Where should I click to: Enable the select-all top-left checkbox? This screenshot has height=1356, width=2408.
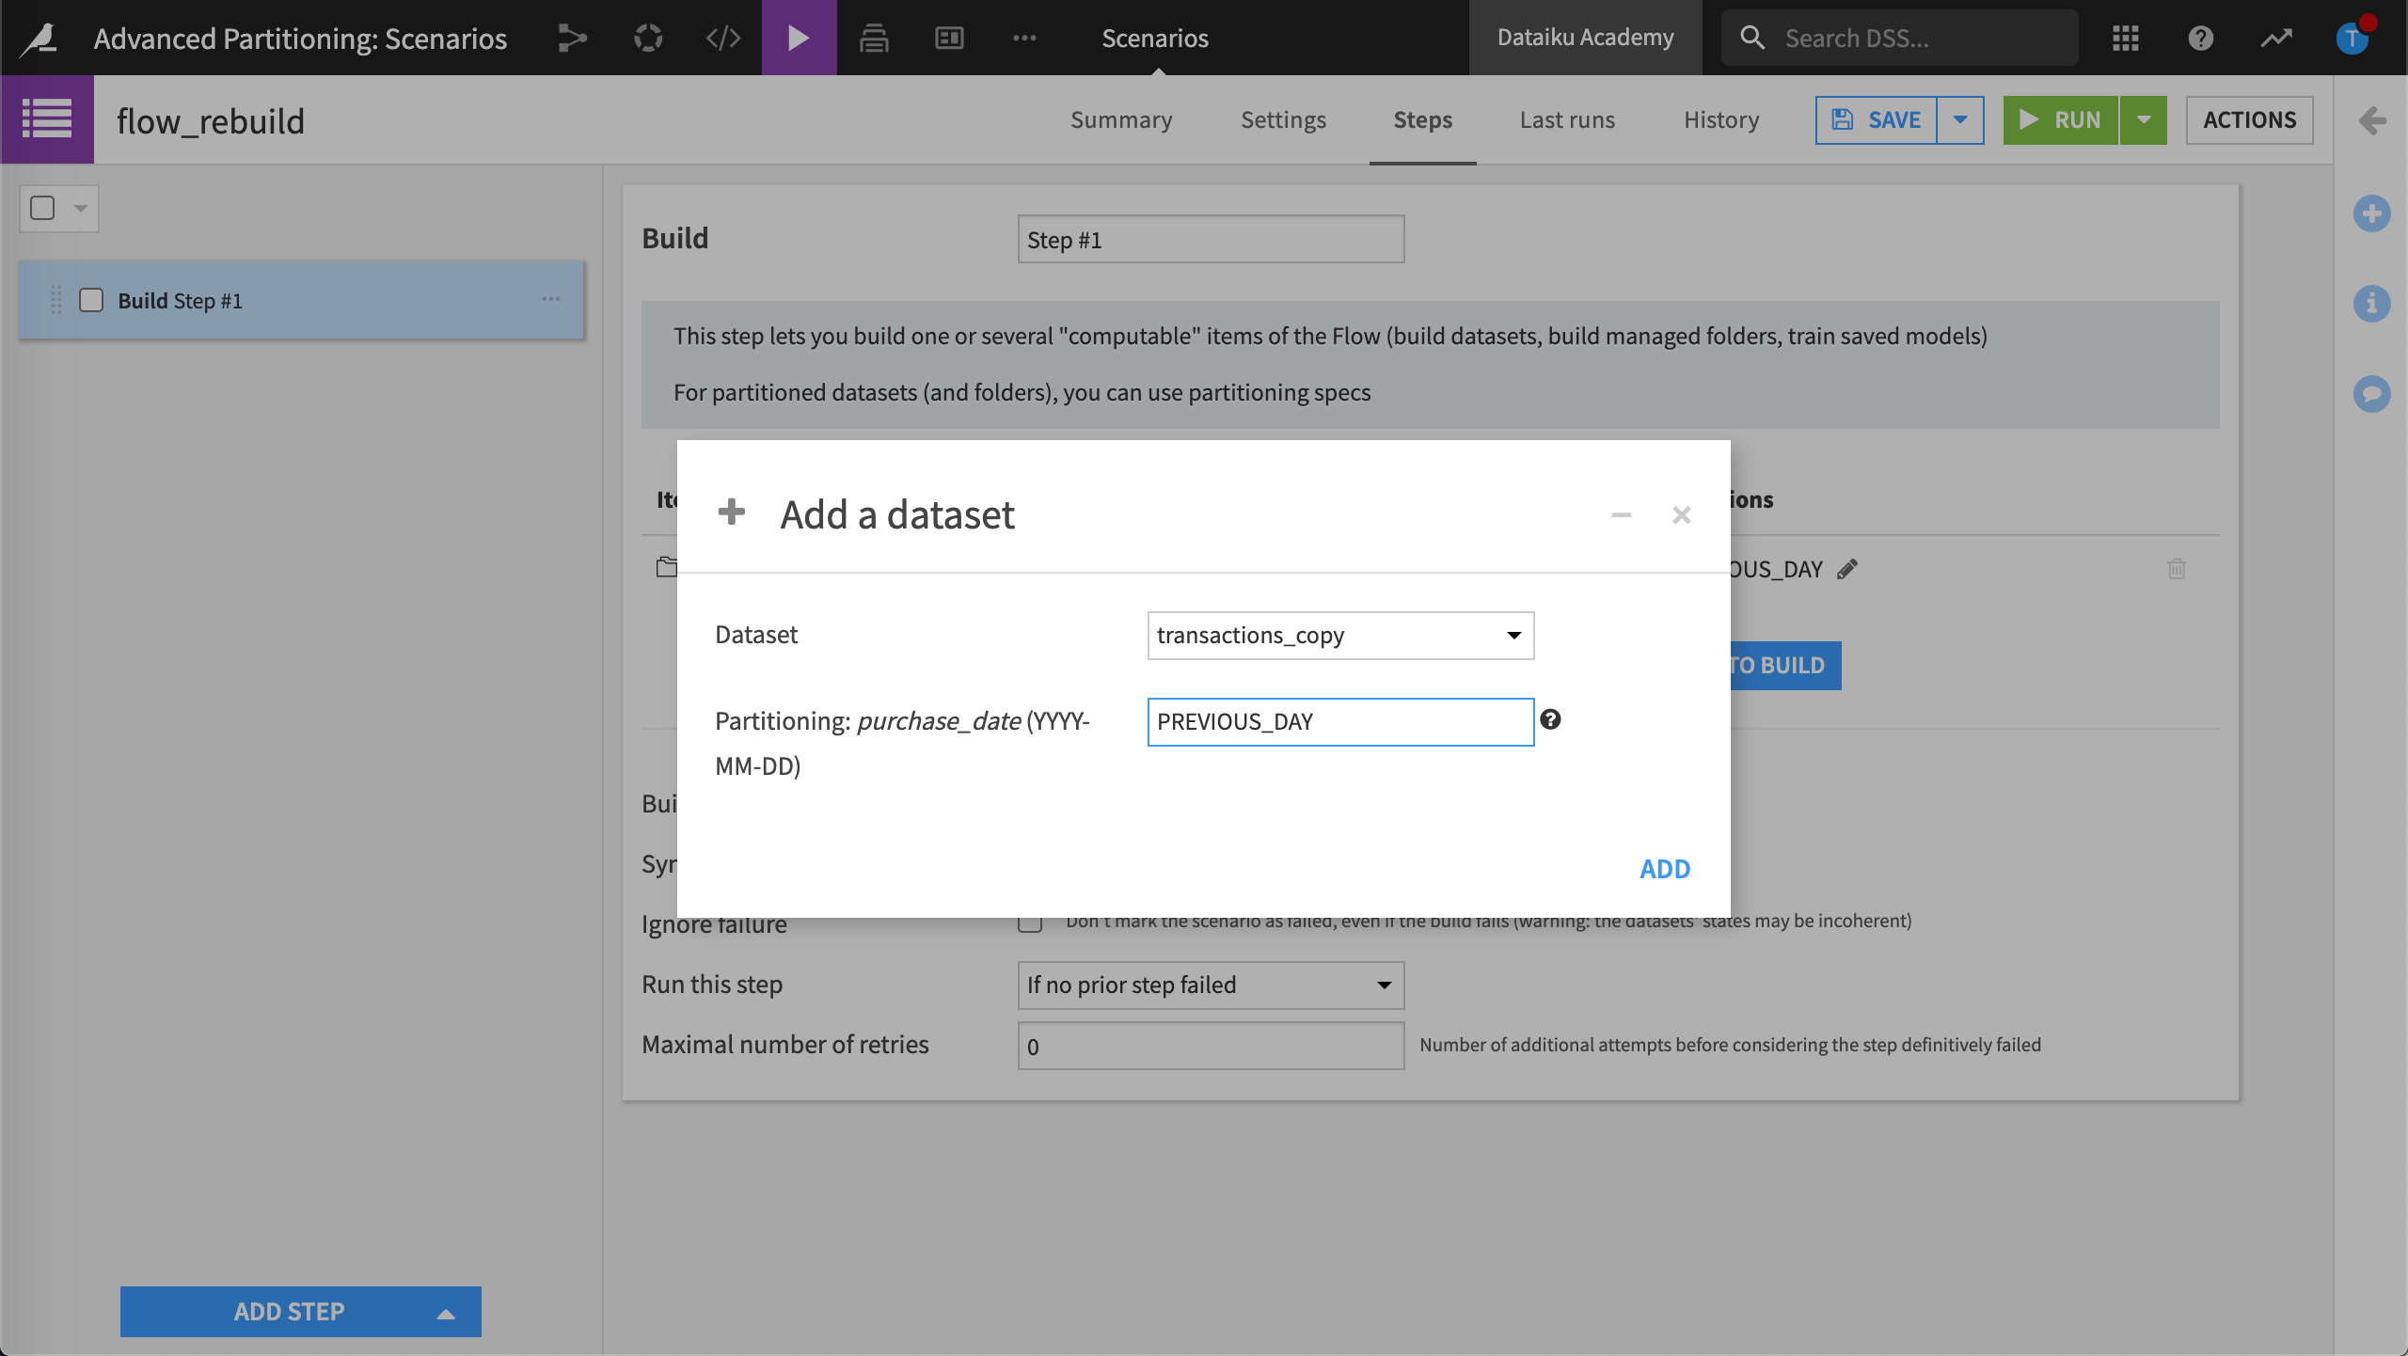coord(41,209)
